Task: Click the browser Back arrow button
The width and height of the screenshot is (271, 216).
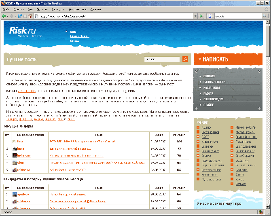Action: (x=4, y=16)
